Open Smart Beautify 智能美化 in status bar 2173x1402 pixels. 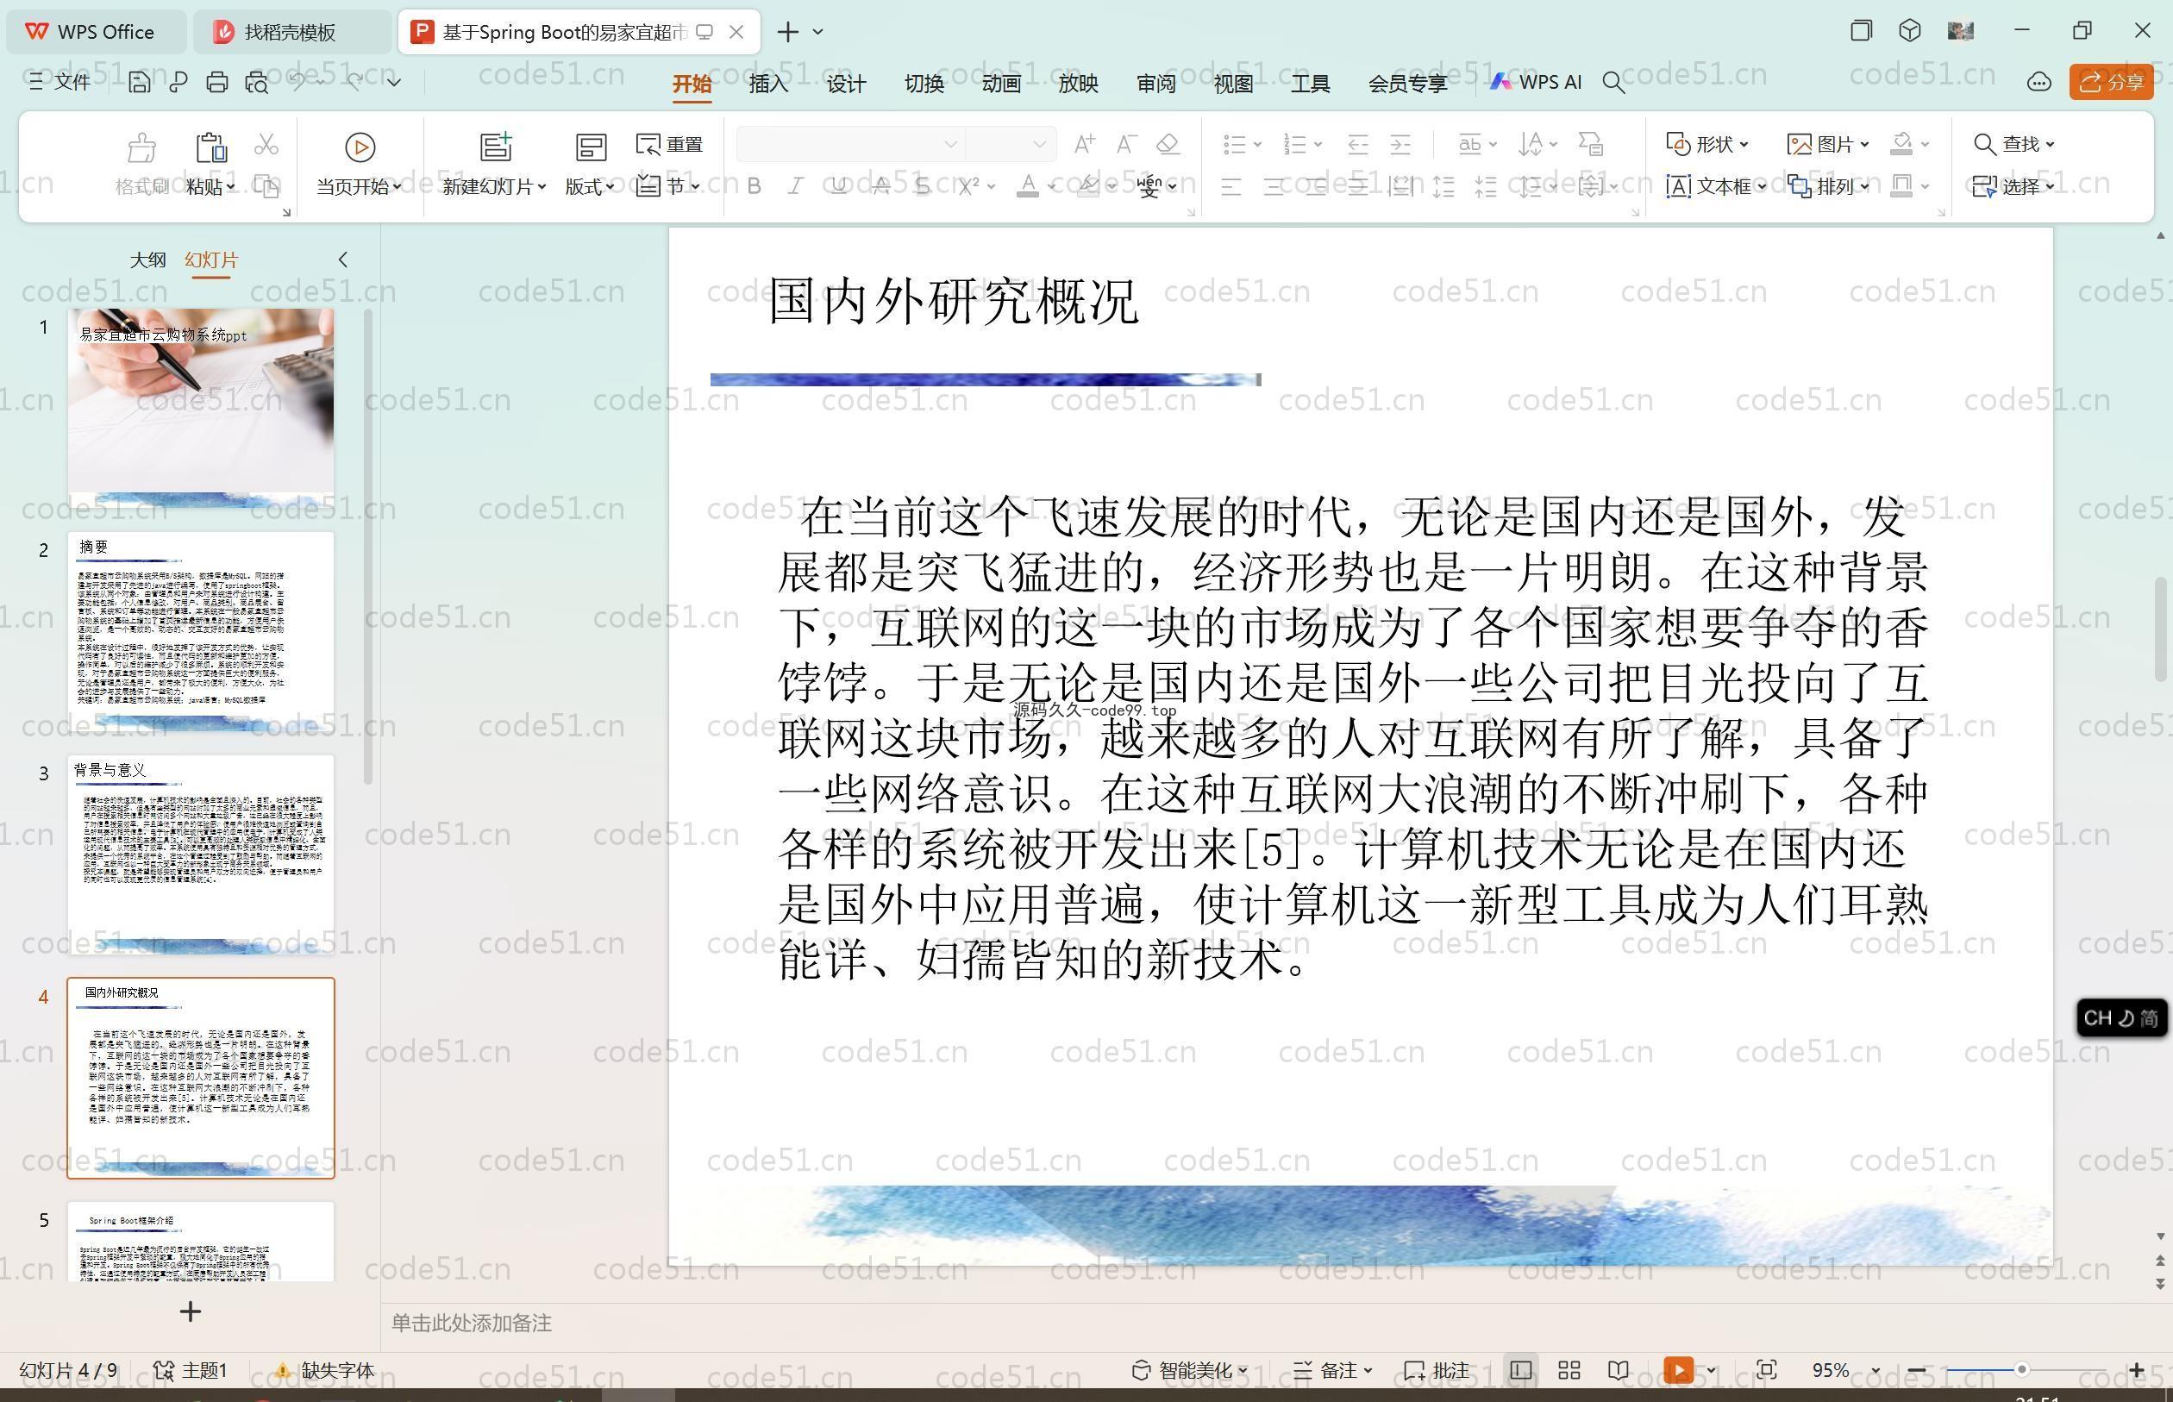coord(1191,1370)
